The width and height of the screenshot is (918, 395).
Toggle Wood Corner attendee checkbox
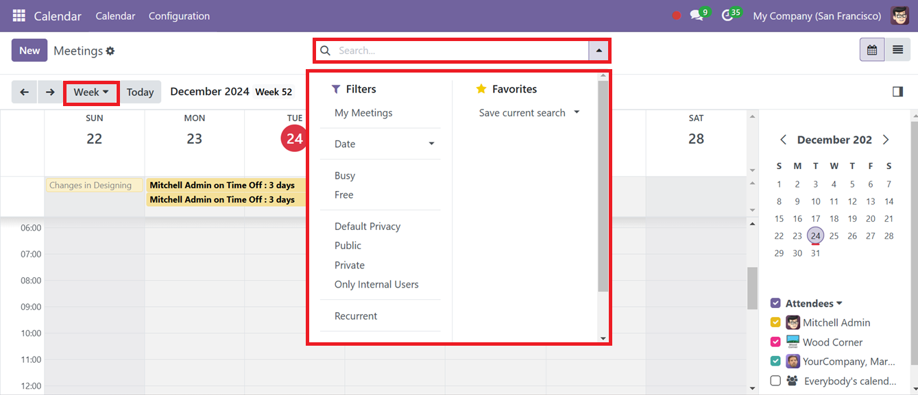(775, 342)
